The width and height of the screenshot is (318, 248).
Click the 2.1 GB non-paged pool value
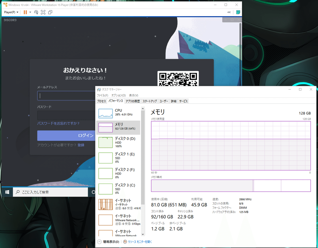click(x=176, y=229)
